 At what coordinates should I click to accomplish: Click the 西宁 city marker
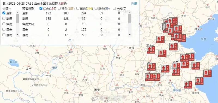29,66
